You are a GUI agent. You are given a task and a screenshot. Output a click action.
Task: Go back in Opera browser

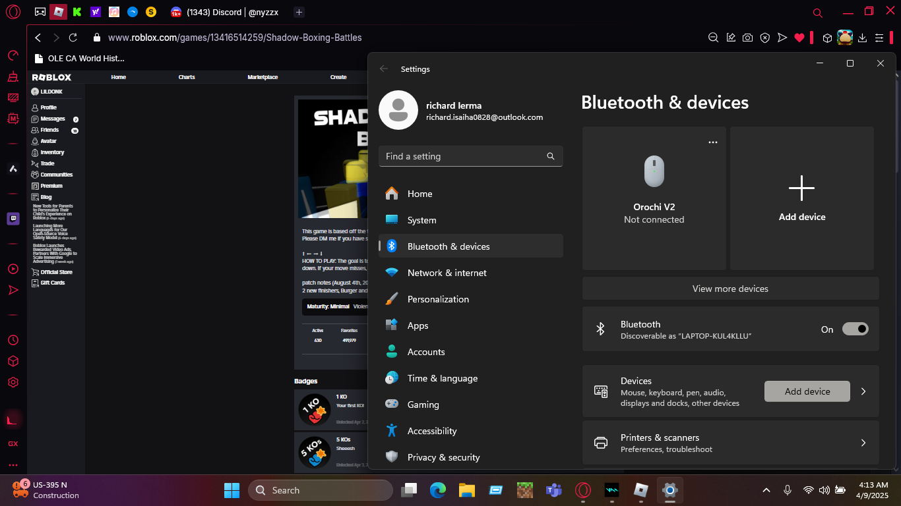[38, 38]
